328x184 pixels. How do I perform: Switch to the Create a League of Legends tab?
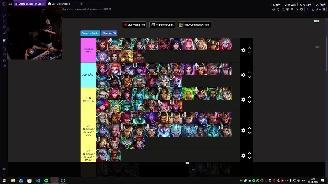click(29, 4)
